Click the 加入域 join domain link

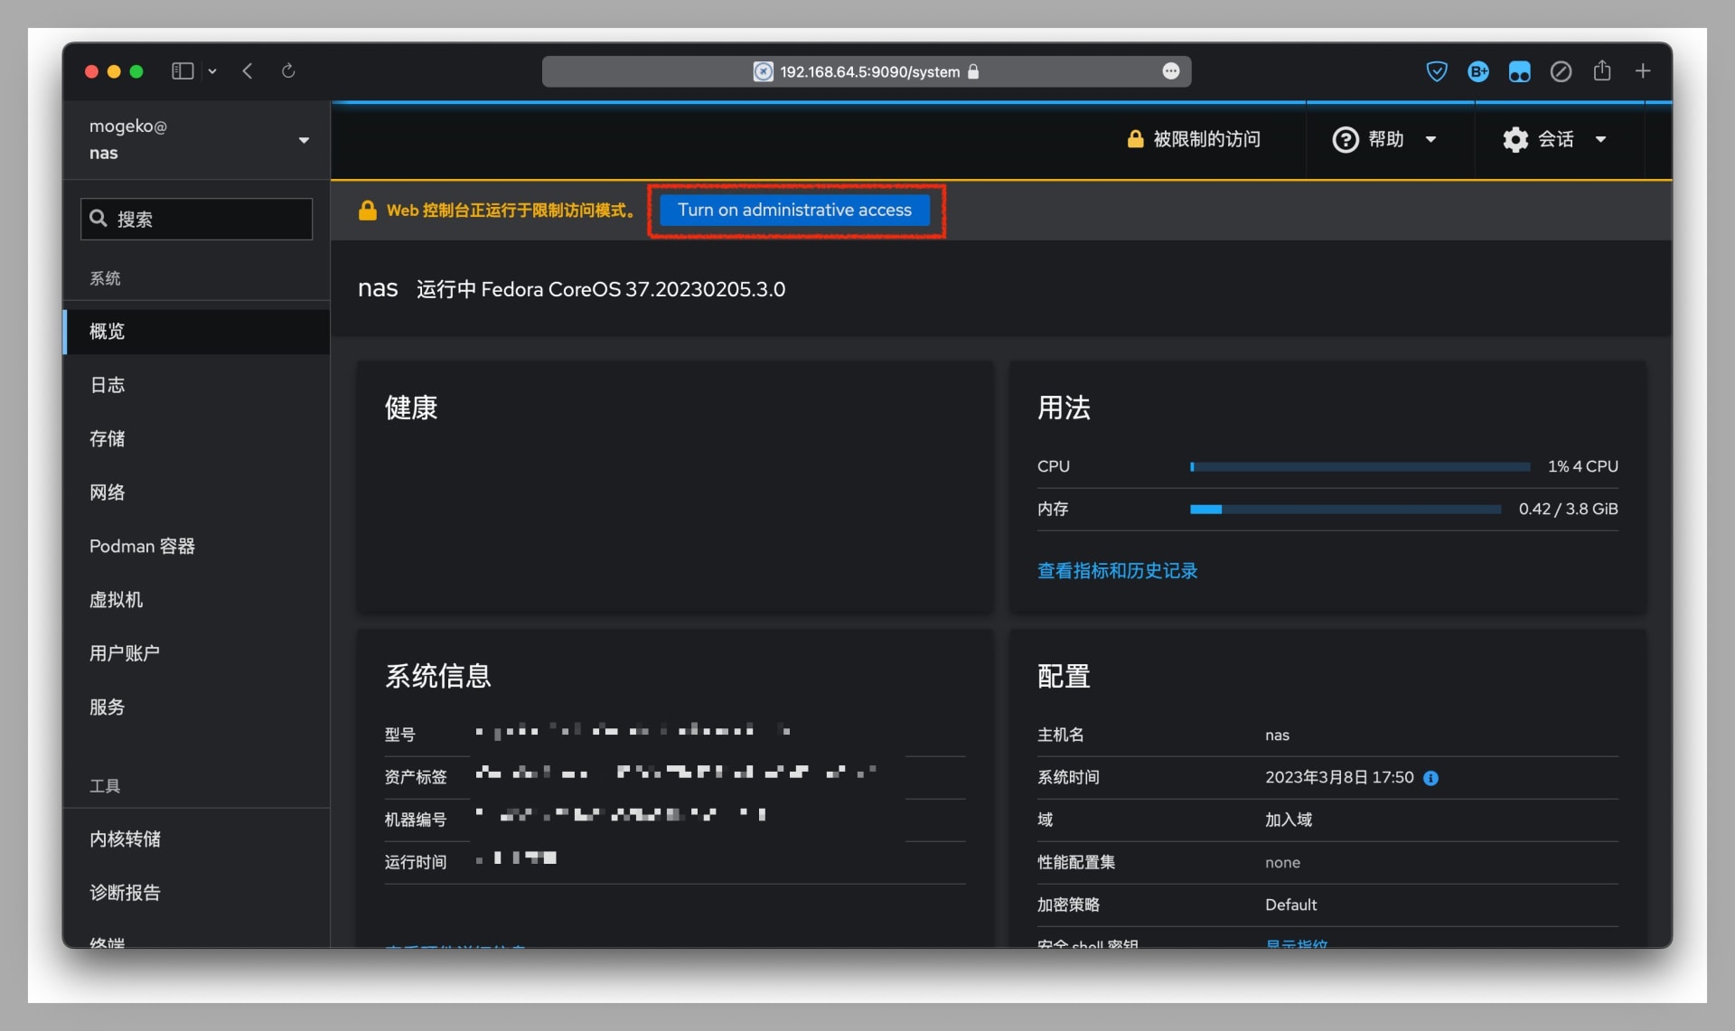coord(1288,820)
